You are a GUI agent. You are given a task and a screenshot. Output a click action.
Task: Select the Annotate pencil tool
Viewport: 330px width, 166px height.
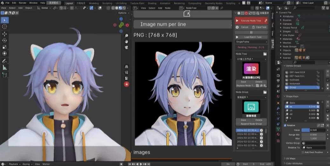point(4,61)
